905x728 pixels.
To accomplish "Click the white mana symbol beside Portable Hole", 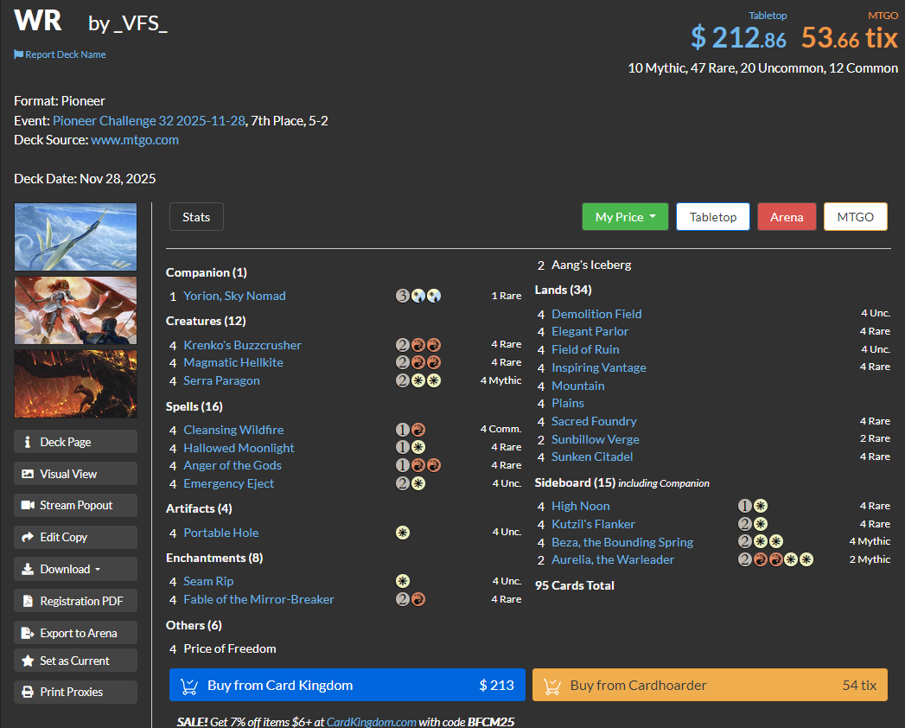I will pyautogui.click(x=403, y=533).
